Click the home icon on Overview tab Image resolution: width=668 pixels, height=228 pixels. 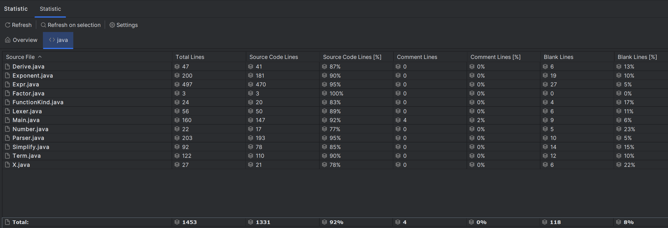(x=8, y=40)
